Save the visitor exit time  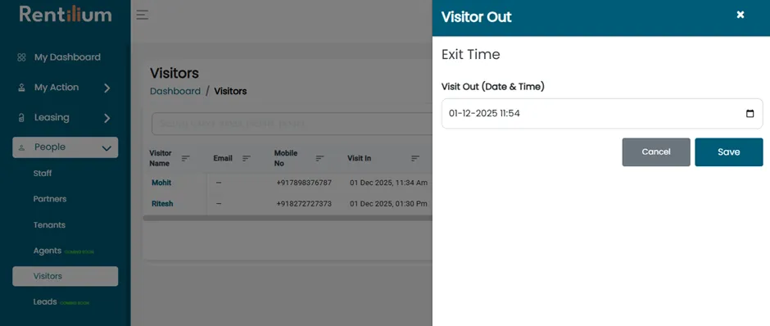729,152
